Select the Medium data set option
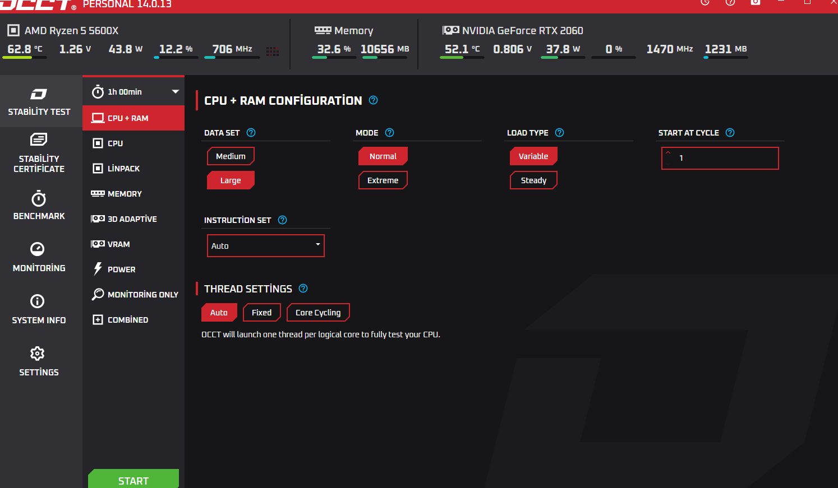 click(231, 156)
